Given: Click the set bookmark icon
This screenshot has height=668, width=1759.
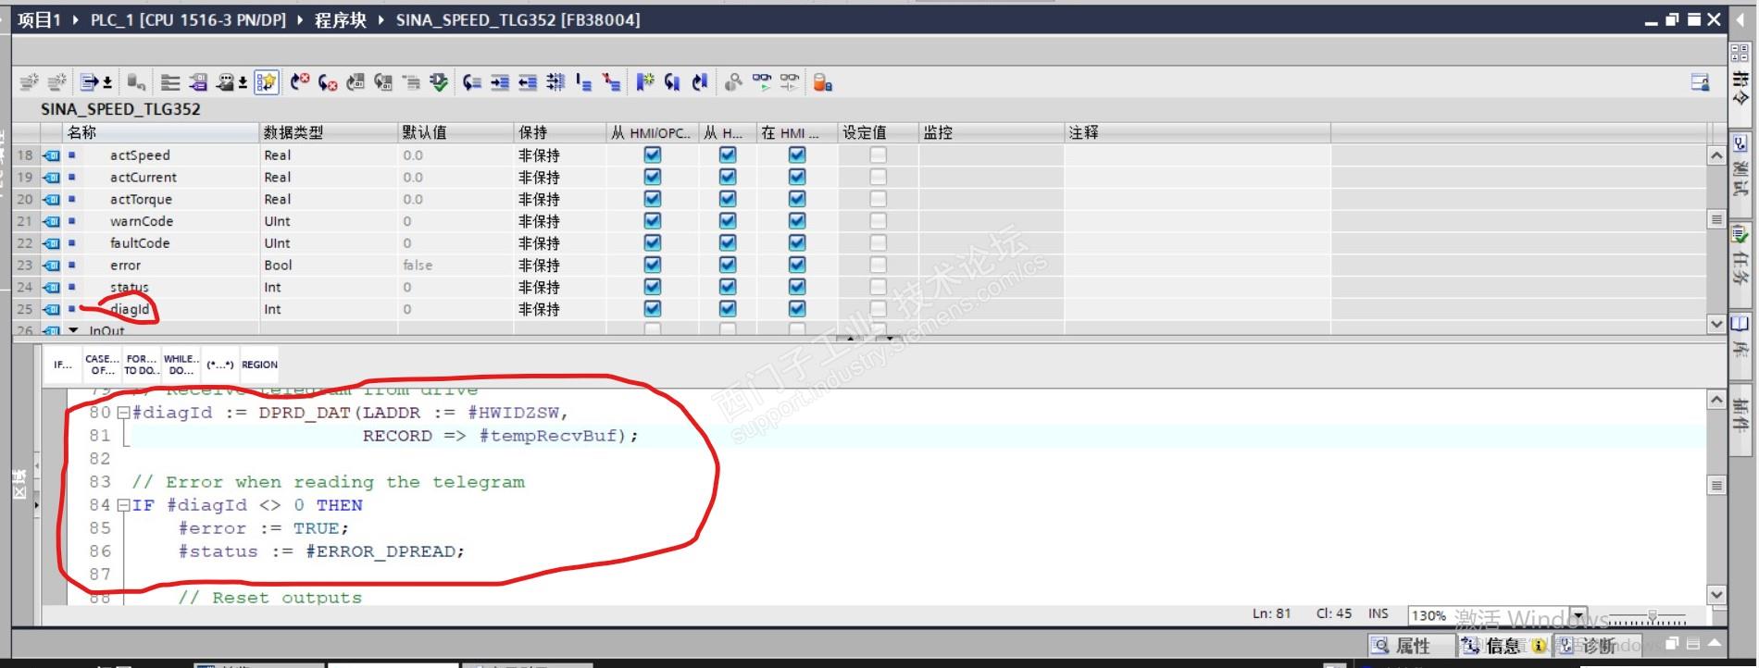Looking at the screenshot, I should pos(644,83).
